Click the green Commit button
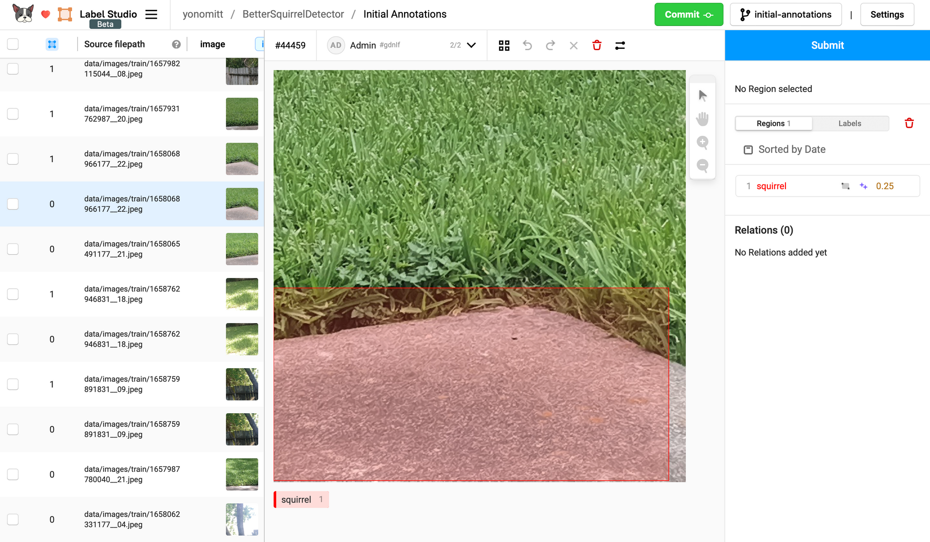Viewport: 930px width, 542px height. click(689, 14)
